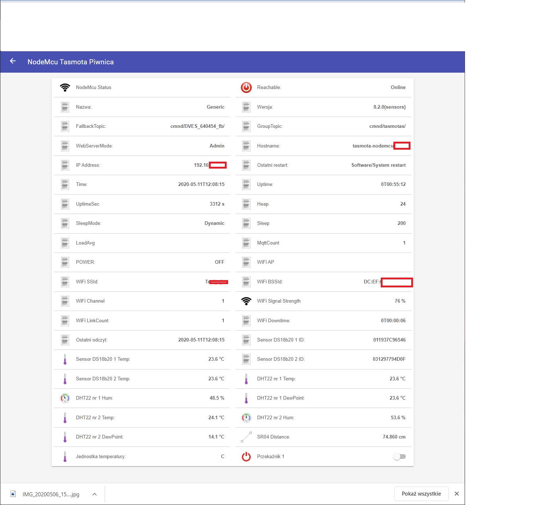This screenshot has width=558, height=505.
Task: Click the IP Address row icon
Action: coord(65,165)
